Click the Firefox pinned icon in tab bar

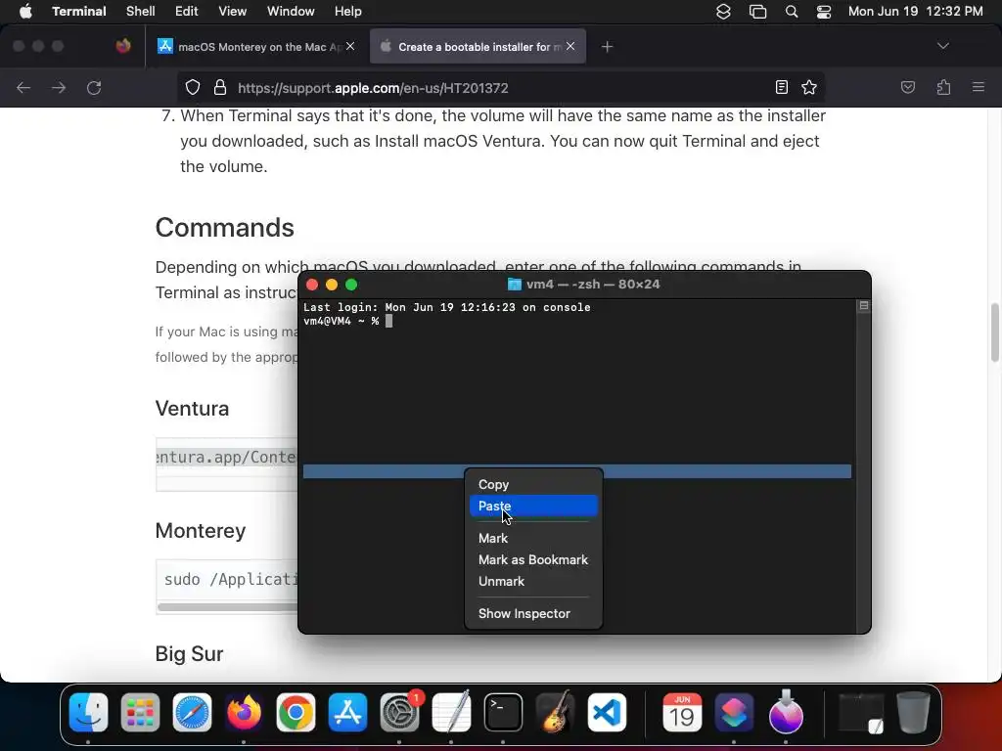tap(123, 46)
